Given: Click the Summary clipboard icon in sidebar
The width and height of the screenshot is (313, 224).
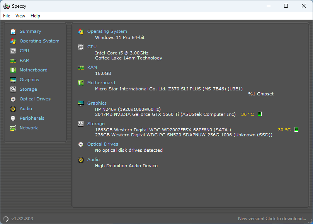Looking at the screenshot, I should 13,32.
